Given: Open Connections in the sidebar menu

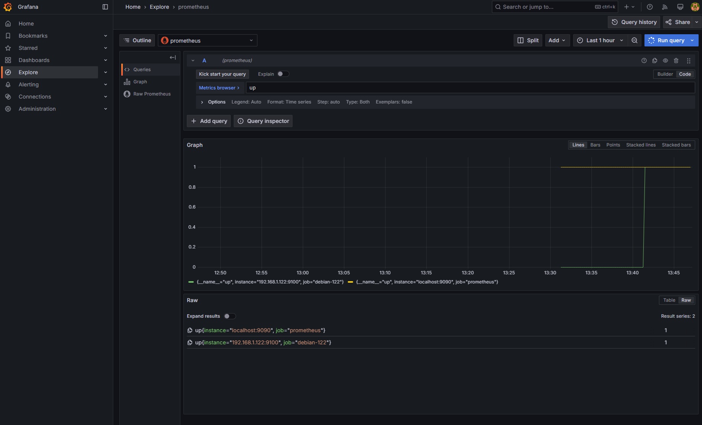Looking at the screenshot, I should (x=35, y=97).
